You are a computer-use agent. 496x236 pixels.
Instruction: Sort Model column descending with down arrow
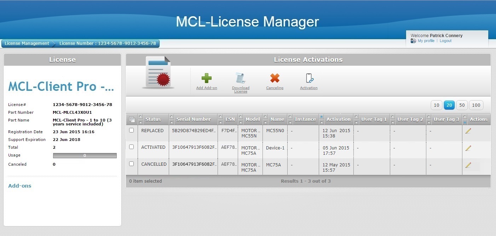[241, 122]
